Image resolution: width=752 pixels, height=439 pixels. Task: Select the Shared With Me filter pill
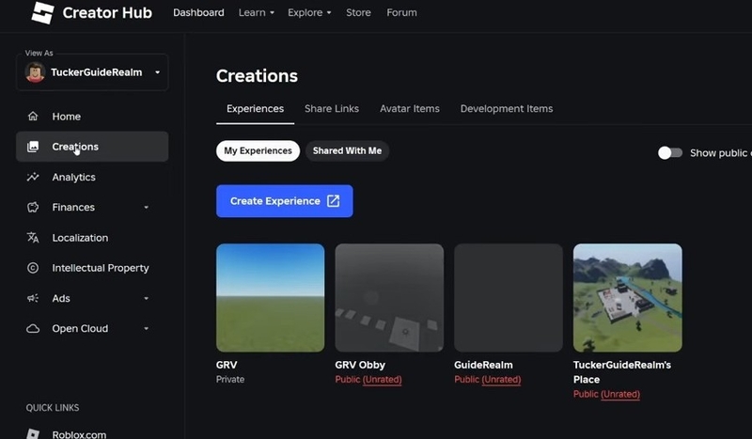[x=347, y=150]
